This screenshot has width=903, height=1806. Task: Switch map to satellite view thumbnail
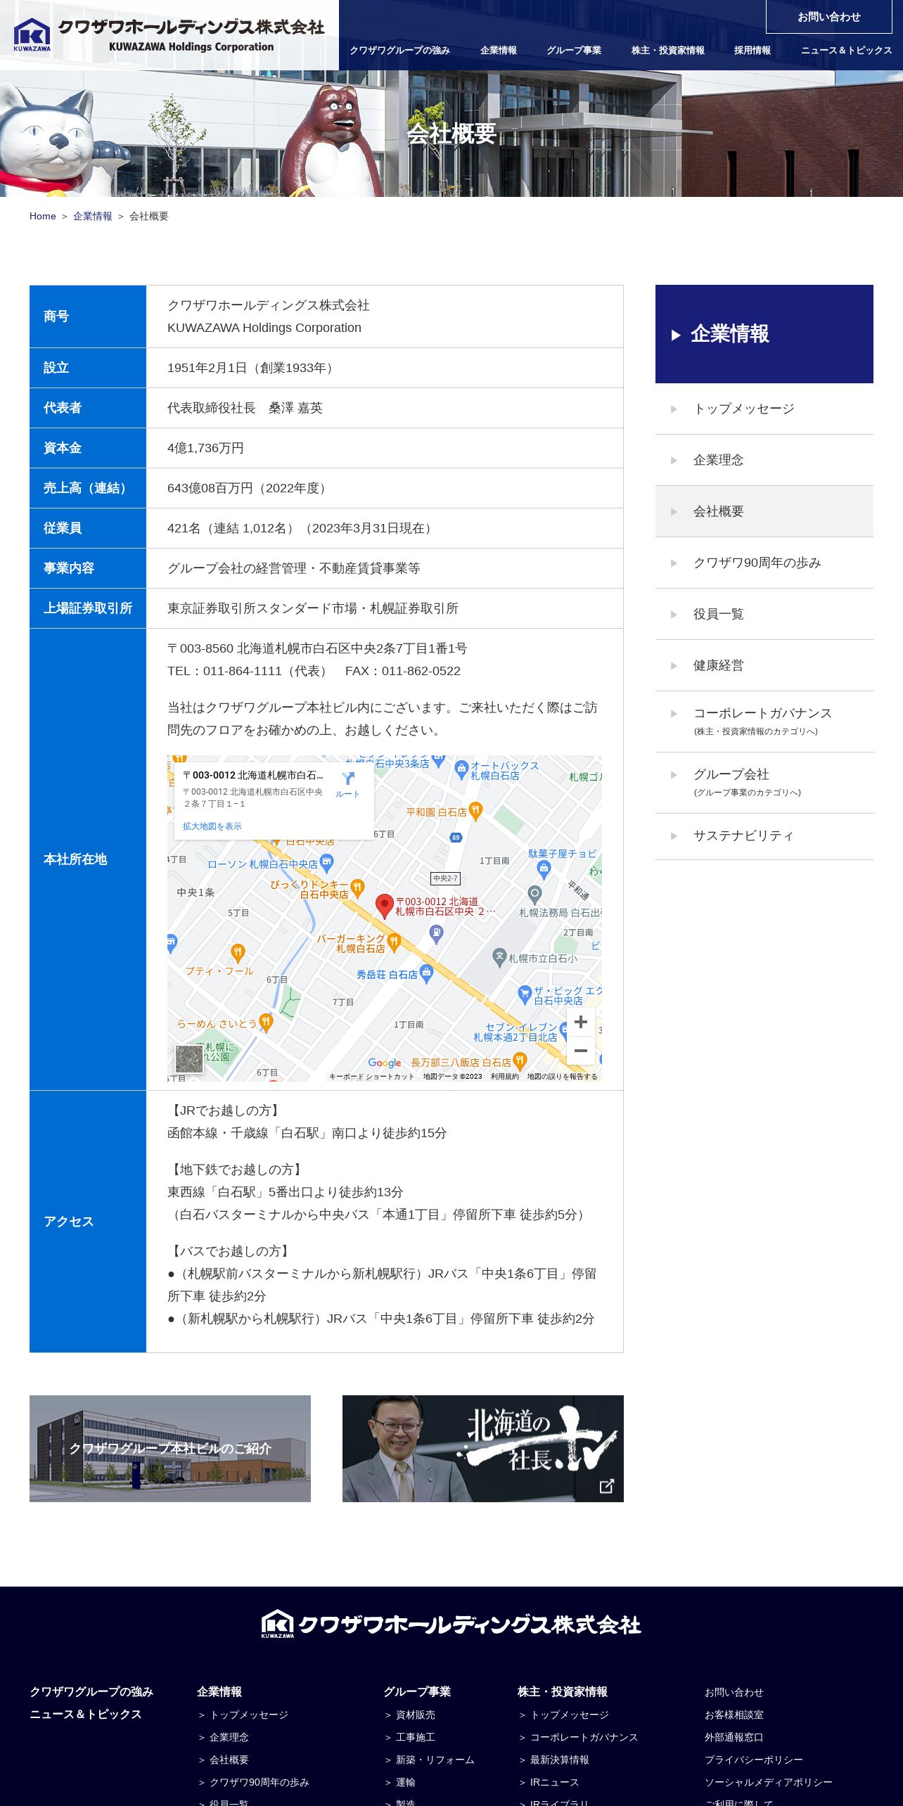tap(189, 1059)
